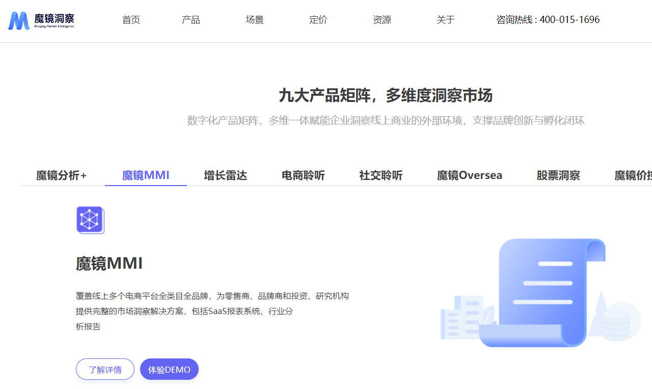Click the 了解详情 button

click(105, 369)
